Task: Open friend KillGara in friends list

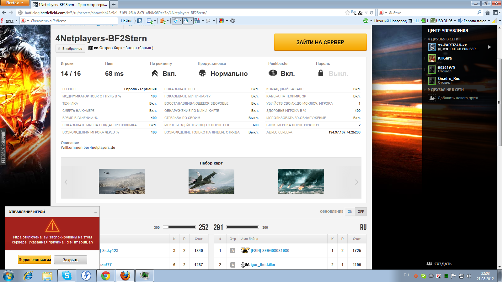Action: click(x=445, y=58)
